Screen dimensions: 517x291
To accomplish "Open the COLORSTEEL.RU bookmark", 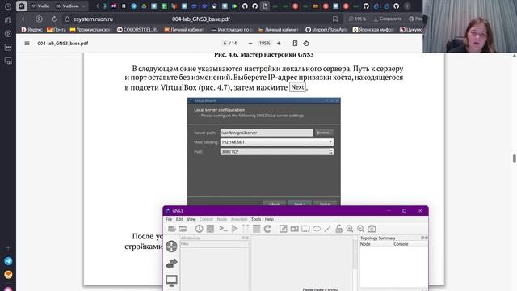I will (138, 30).
